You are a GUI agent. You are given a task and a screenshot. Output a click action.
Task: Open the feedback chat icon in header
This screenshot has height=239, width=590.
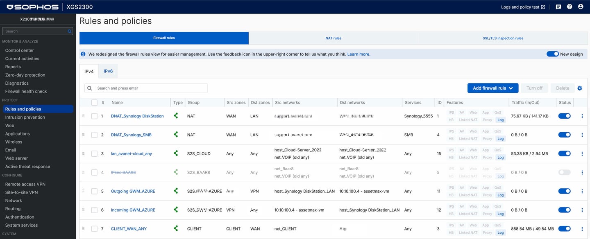[x=558, y=7]
